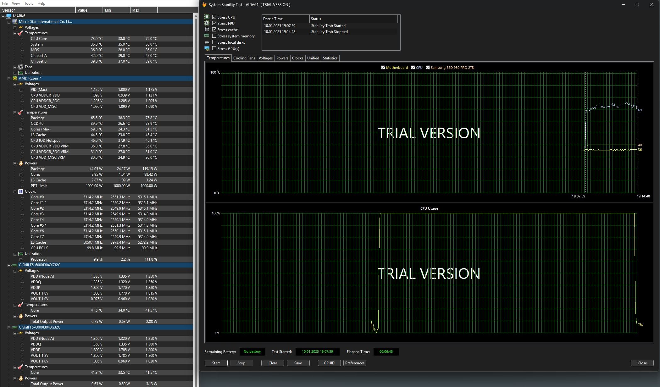Click the sensor list vertical scrollbar
660x387 pixels.
click(196, 189)
